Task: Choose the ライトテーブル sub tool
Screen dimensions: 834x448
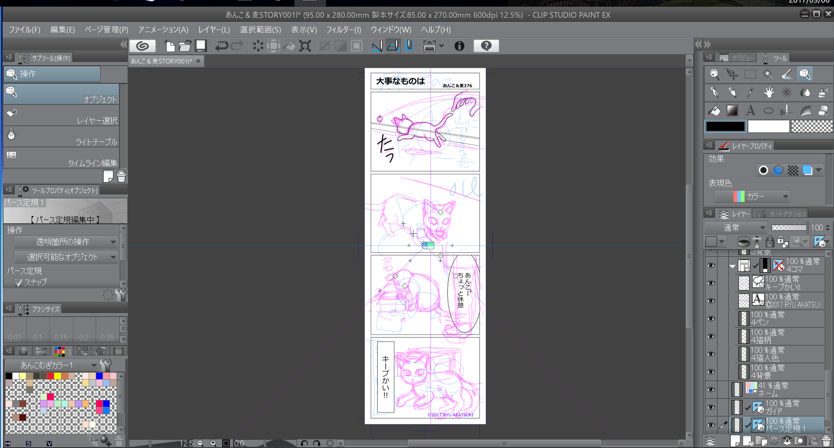Action: (x=61, y=137)
